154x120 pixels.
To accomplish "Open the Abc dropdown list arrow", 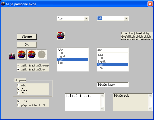I will [x=86, y=18].
